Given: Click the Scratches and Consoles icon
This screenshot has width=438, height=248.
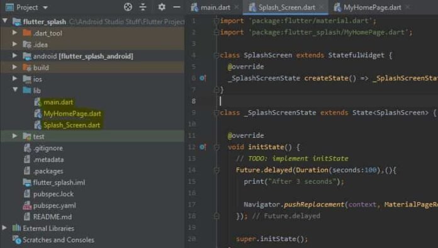Looking at the screenshot, I should [x=17, y=240].
